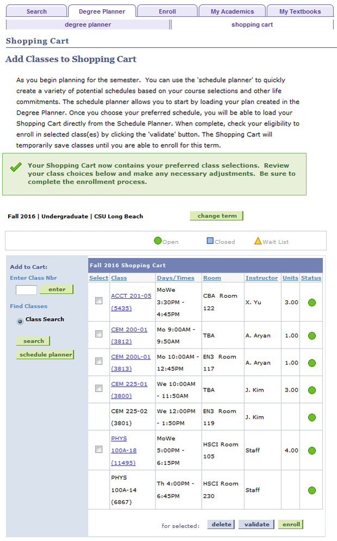Image resolution: width=337 pixels, height=541 pixels.
Task: Click the Enter Class Nbr input field
Action: 26,290
